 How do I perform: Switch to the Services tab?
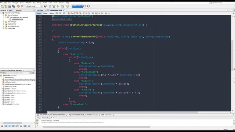coord(19,11)
